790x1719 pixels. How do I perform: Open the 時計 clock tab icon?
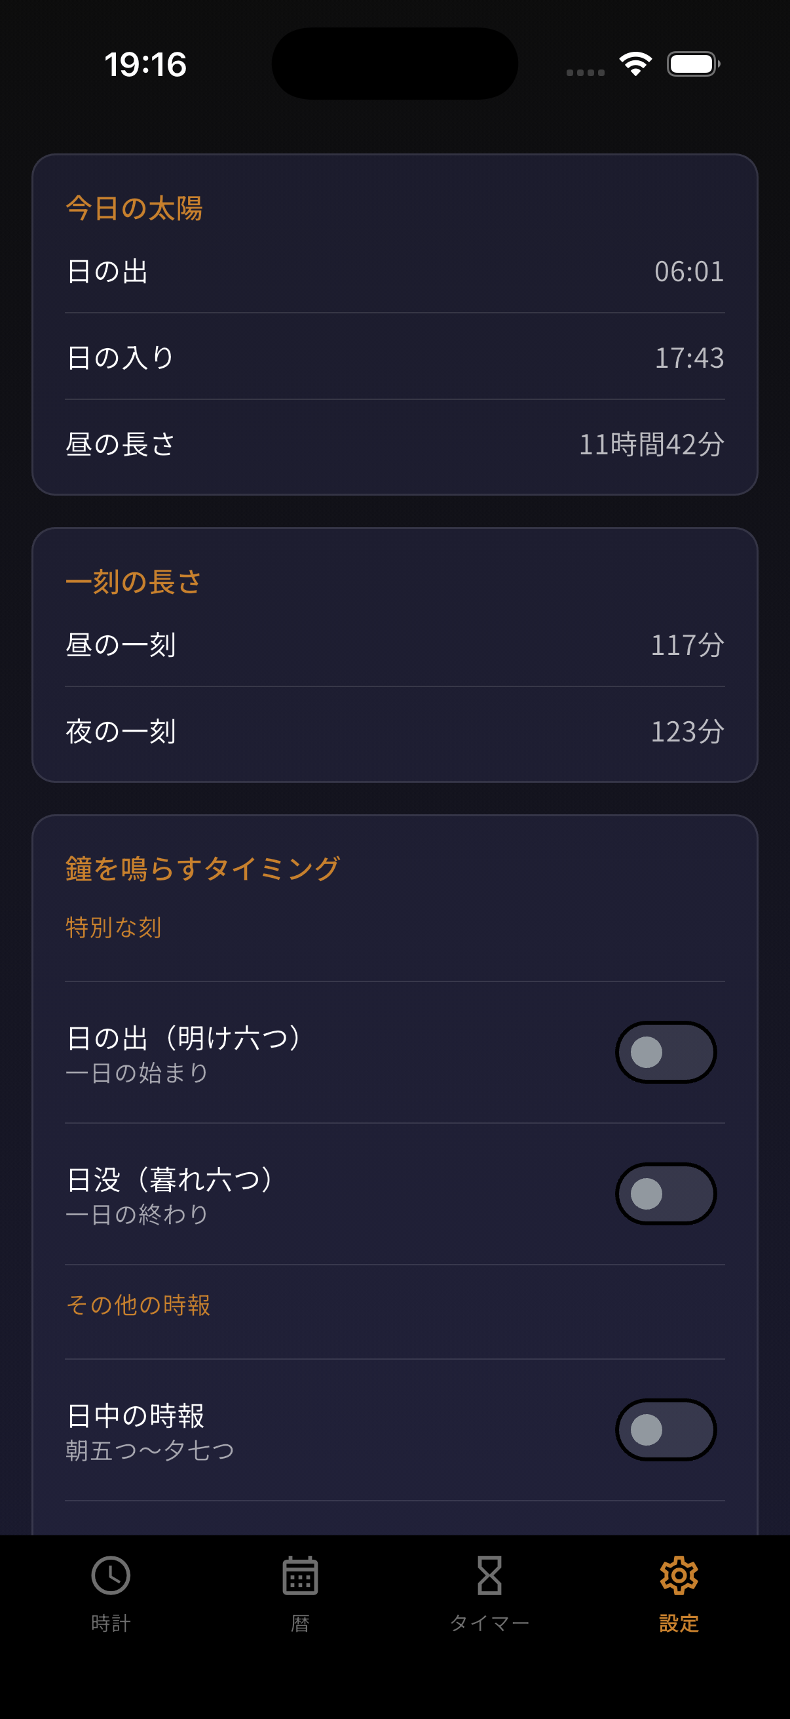coord(111,1576)
